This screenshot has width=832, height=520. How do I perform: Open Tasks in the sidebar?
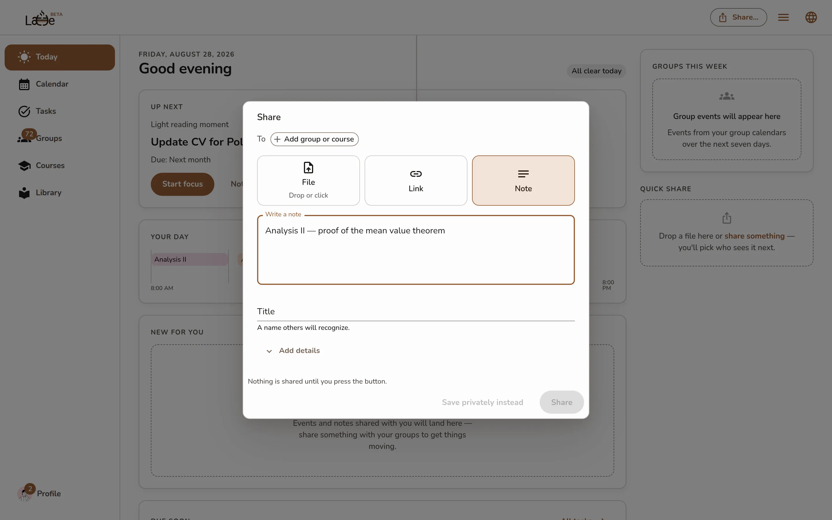(x=60, y=112)
